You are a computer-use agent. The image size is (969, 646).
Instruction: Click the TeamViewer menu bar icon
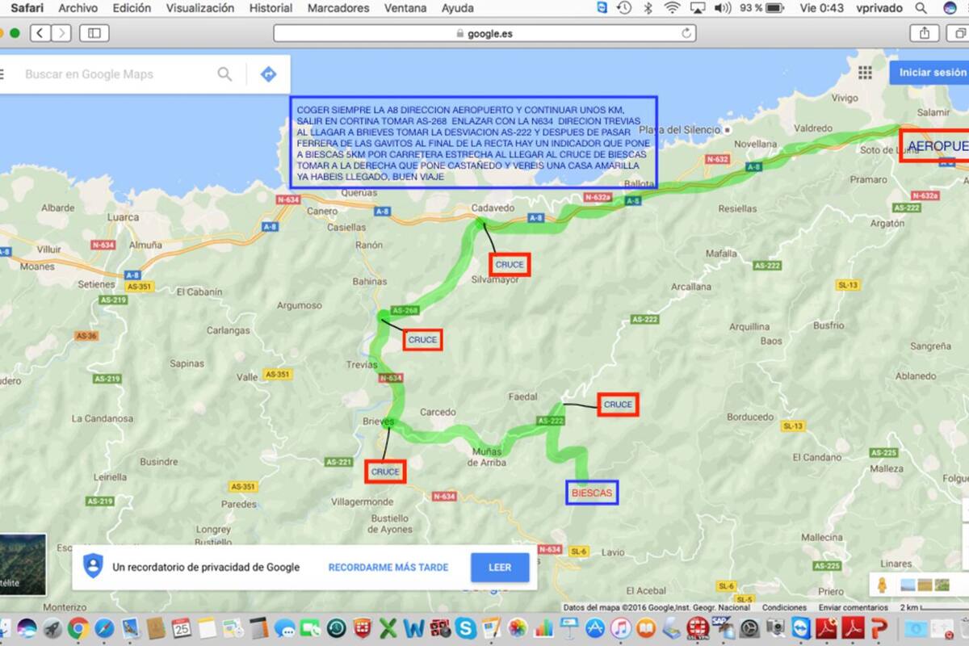tap(602, 8)
